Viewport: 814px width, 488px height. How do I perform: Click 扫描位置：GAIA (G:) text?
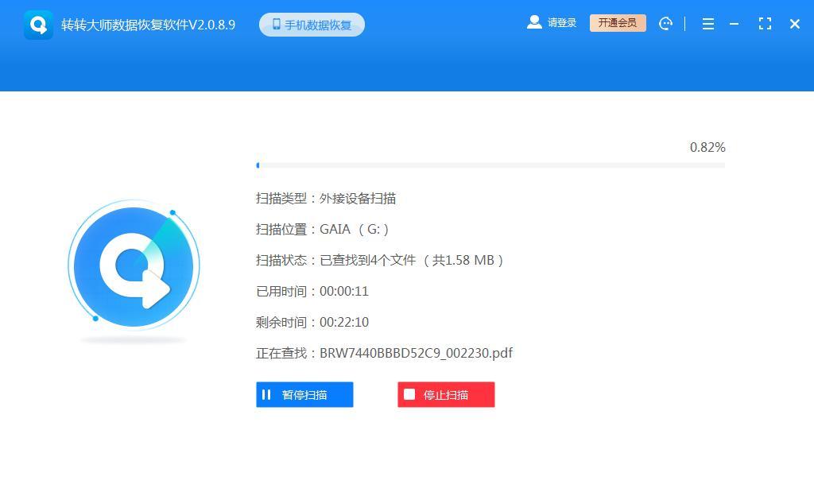tap(323, 229)
